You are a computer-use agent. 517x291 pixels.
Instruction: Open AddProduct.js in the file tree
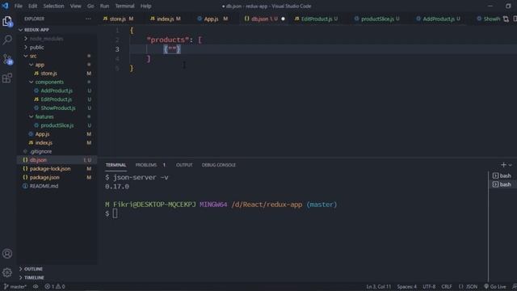pyautogui.click(x=57, y=91)
